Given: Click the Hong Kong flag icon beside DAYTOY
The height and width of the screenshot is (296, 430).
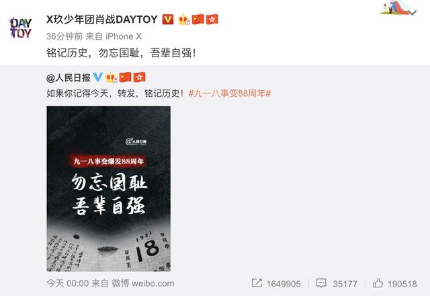Looking at the screenshot, I should coord(212,20).
